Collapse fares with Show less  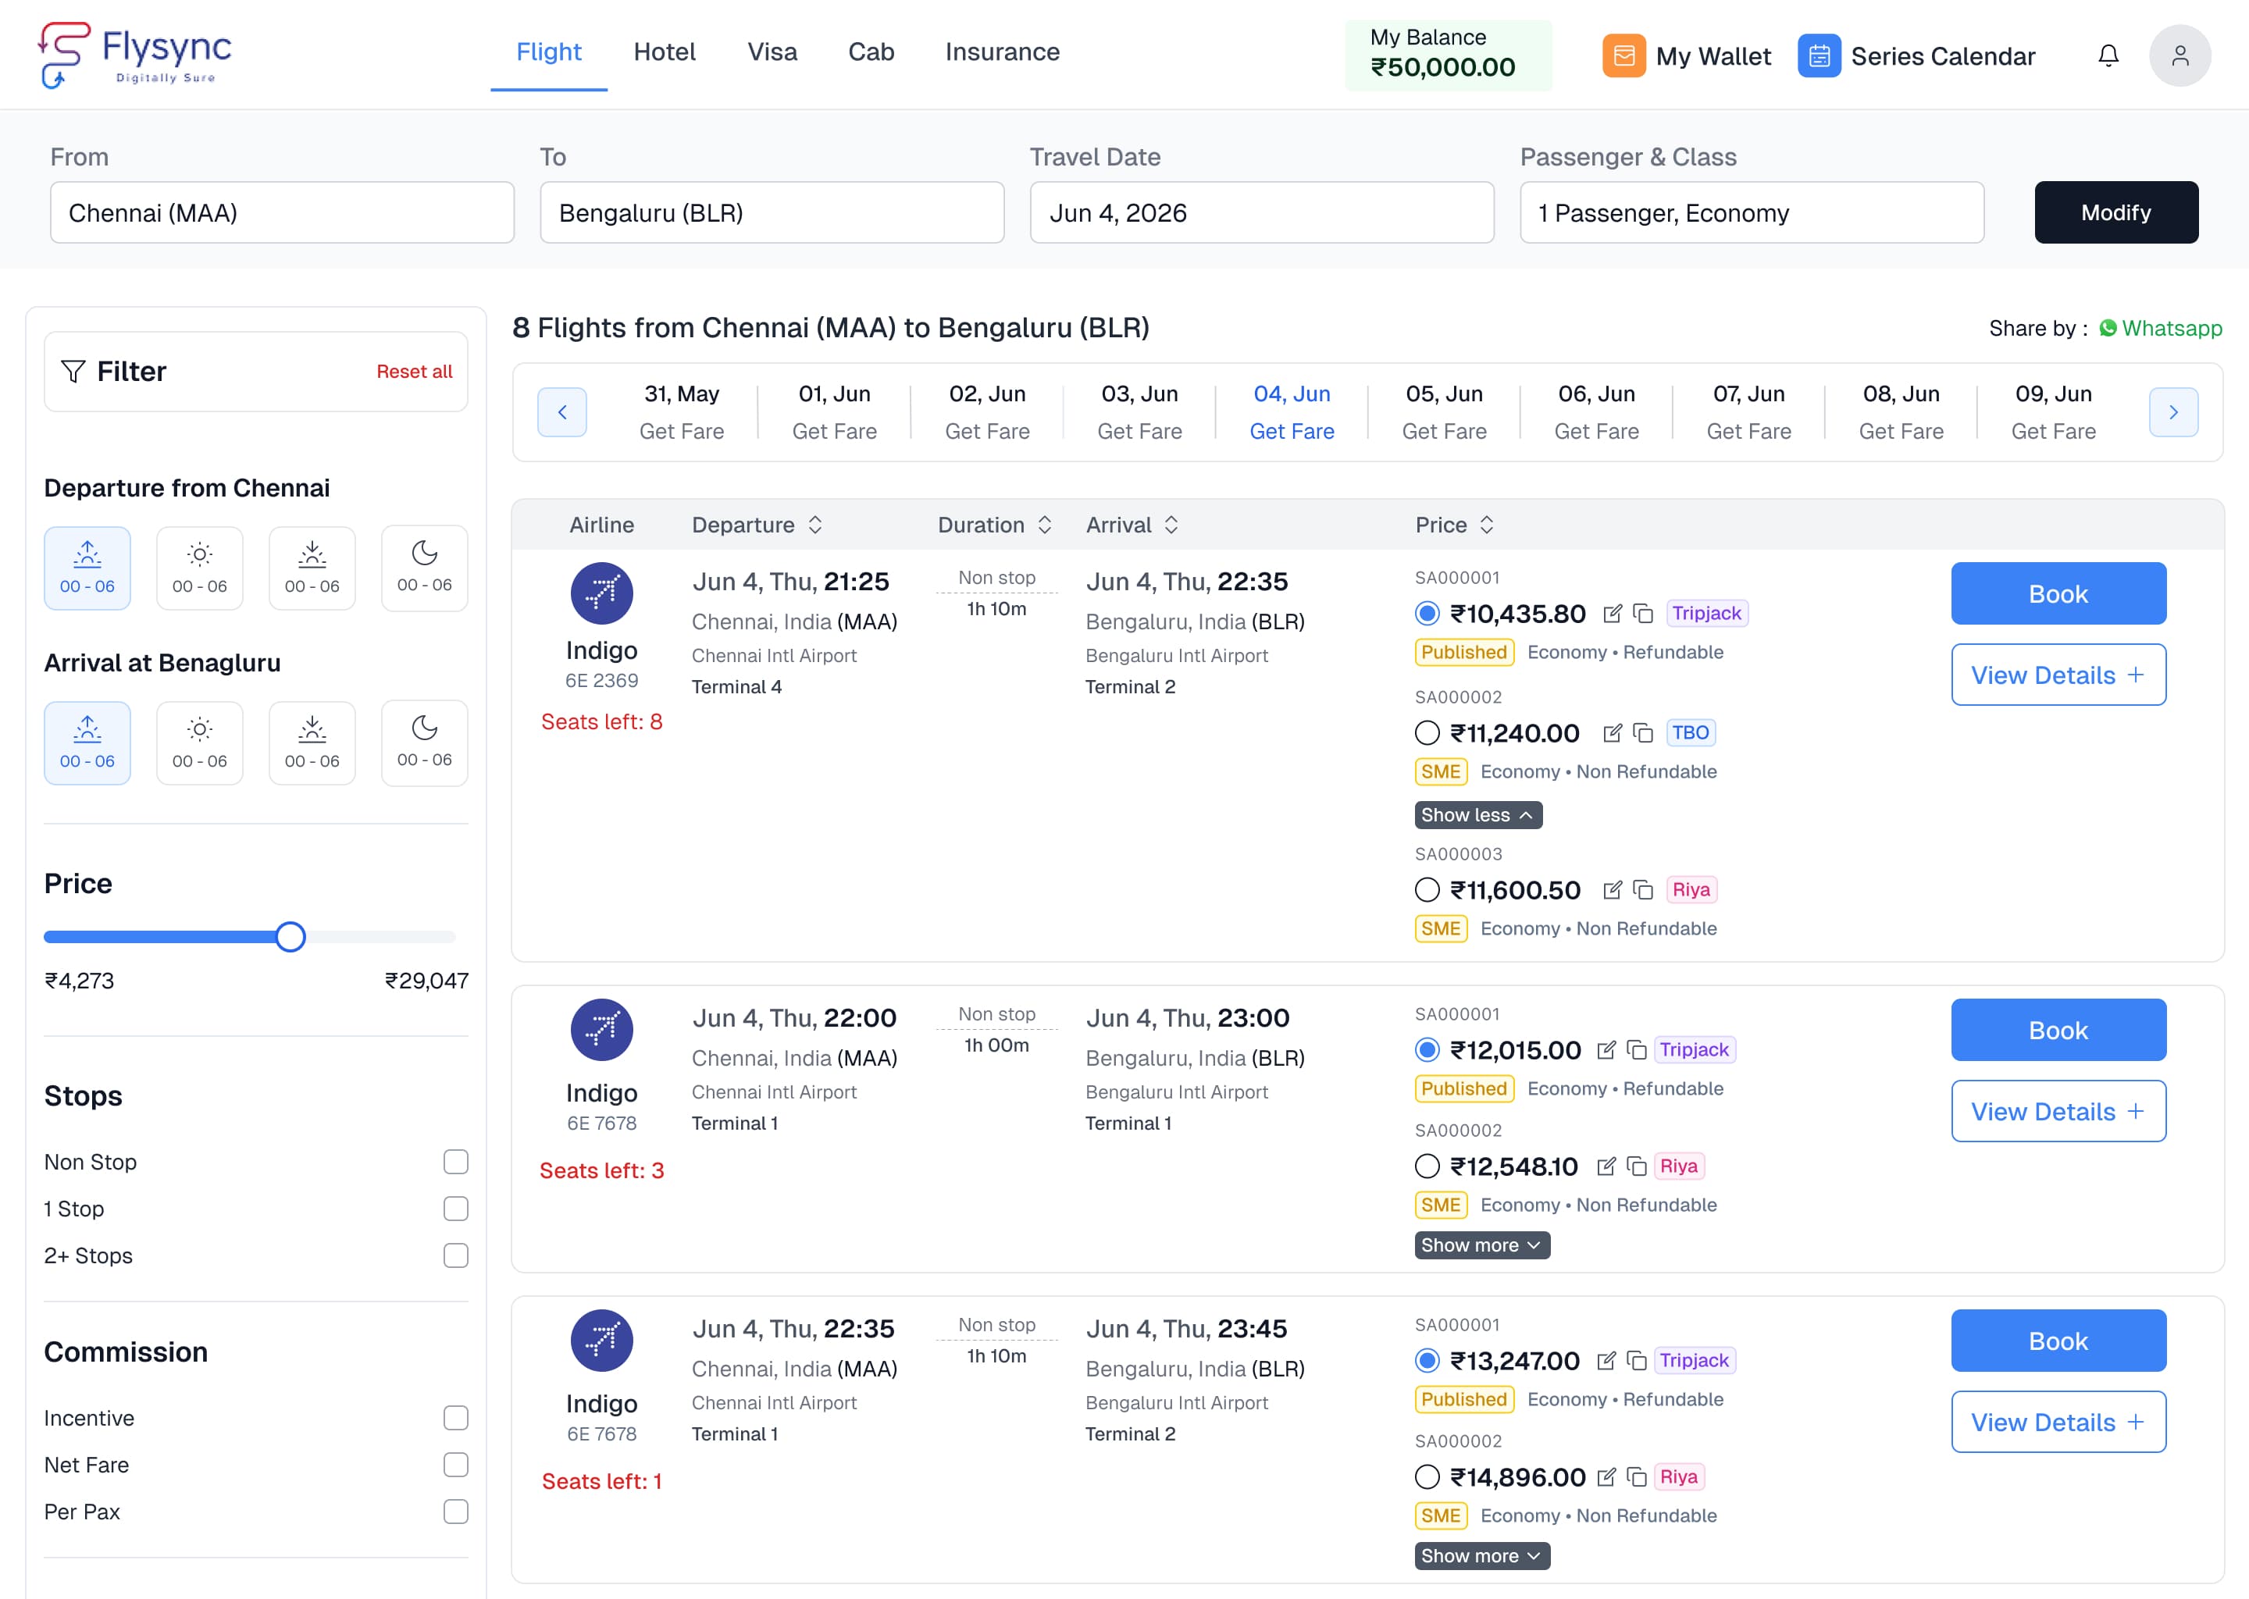(x=1478, y=815)
